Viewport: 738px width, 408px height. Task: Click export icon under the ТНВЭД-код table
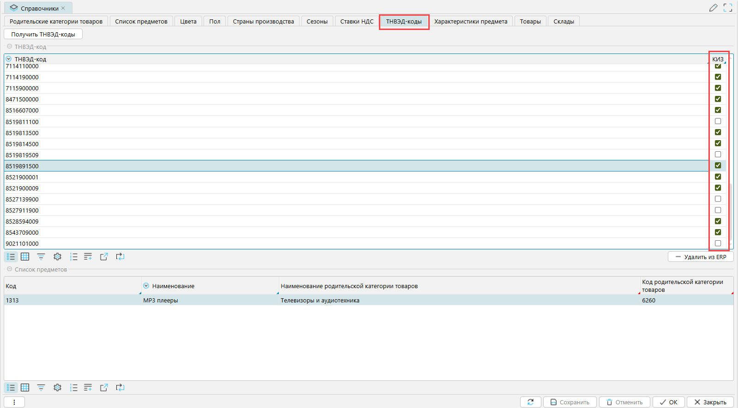tap(104, 257)
